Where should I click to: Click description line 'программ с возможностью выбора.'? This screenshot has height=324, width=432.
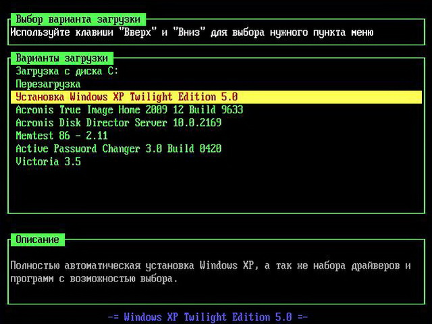(x=94, y=279)
